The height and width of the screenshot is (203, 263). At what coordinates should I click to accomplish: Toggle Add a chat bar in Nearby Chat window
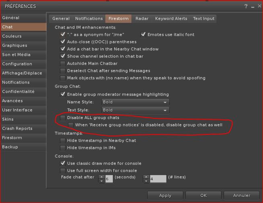[63, 49]
